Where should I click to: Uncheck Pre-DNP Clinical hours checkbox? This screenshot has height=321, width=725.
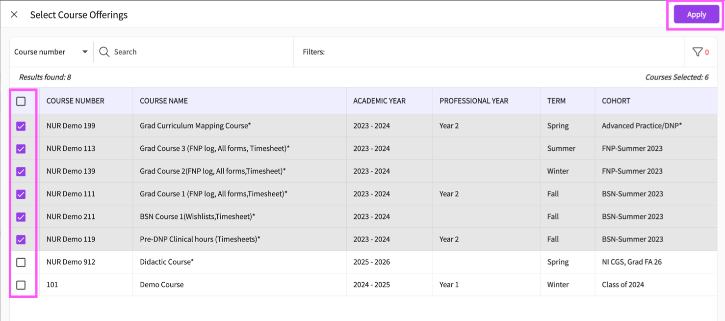[21, 240]
